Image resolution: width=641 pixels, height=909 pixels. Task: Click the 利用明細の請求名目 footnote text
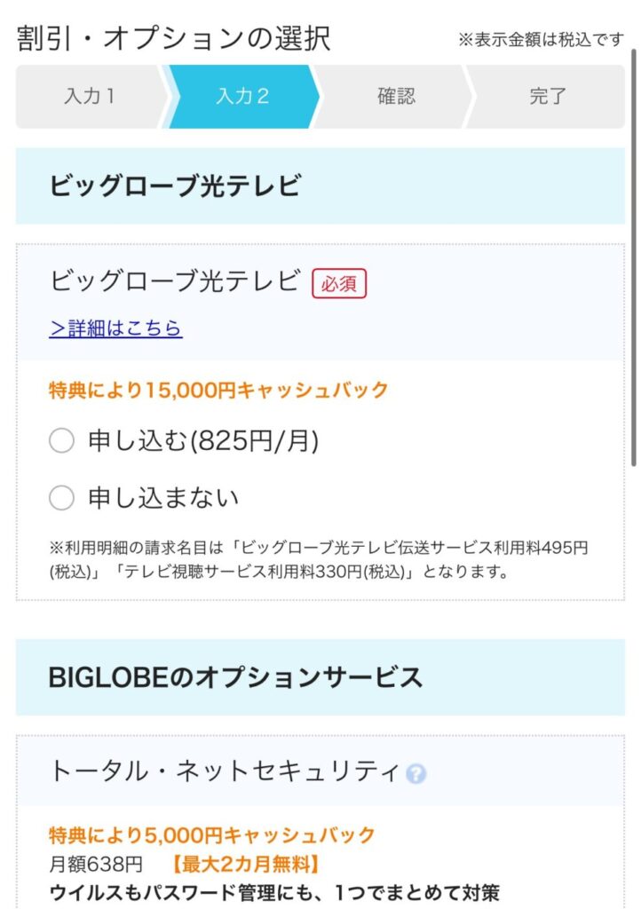[319, 559]
